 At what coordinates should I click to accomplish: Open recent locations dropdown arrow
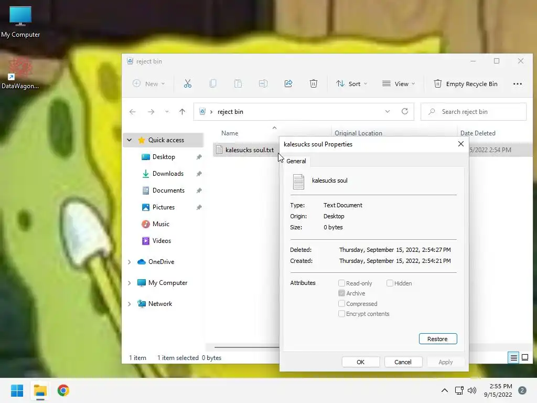[167, 112]
